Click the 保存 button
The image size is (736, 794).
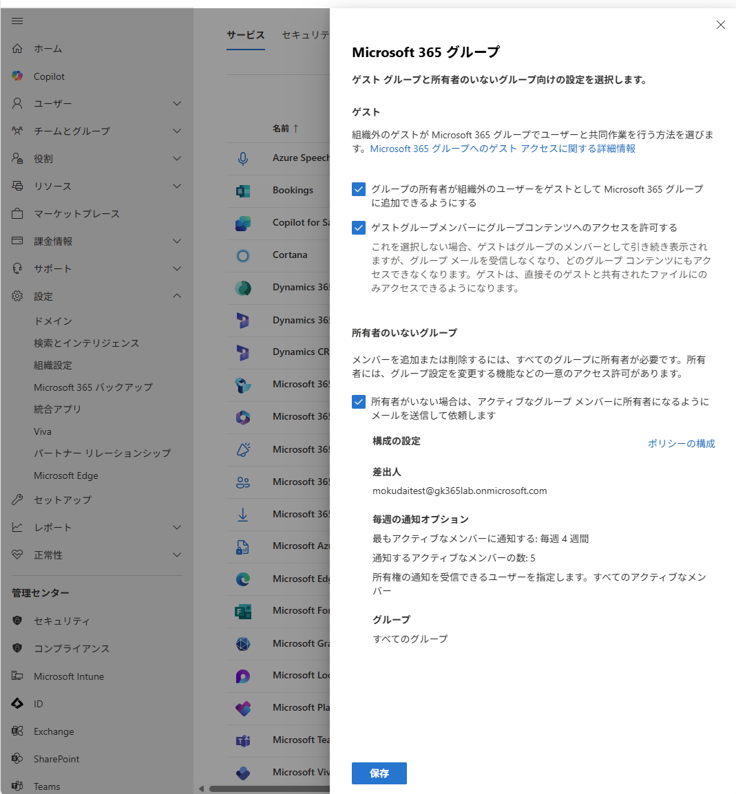[x=379, y=773]
